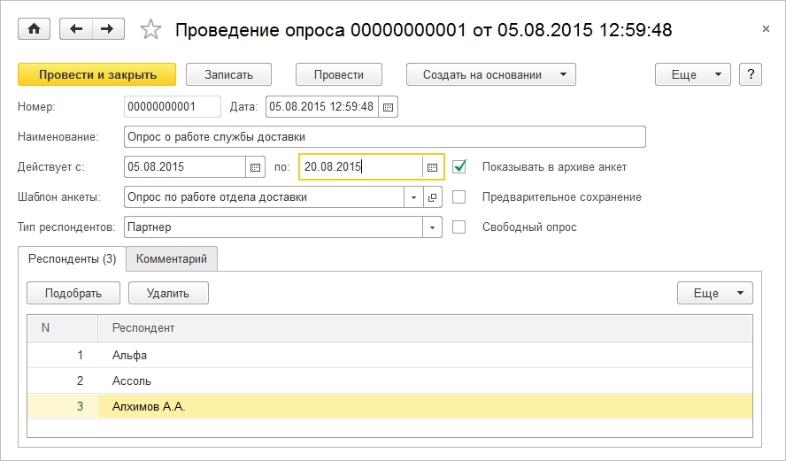Click the N column header
The width and height of the screenshot is (786, 461).
(63, 328)
